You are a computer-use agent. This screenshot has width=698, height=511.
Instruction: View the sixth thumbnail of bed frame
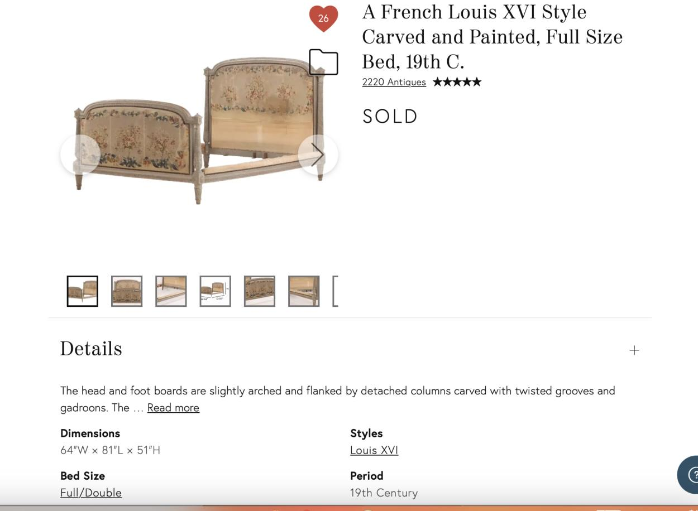click(x=304, y=291)
